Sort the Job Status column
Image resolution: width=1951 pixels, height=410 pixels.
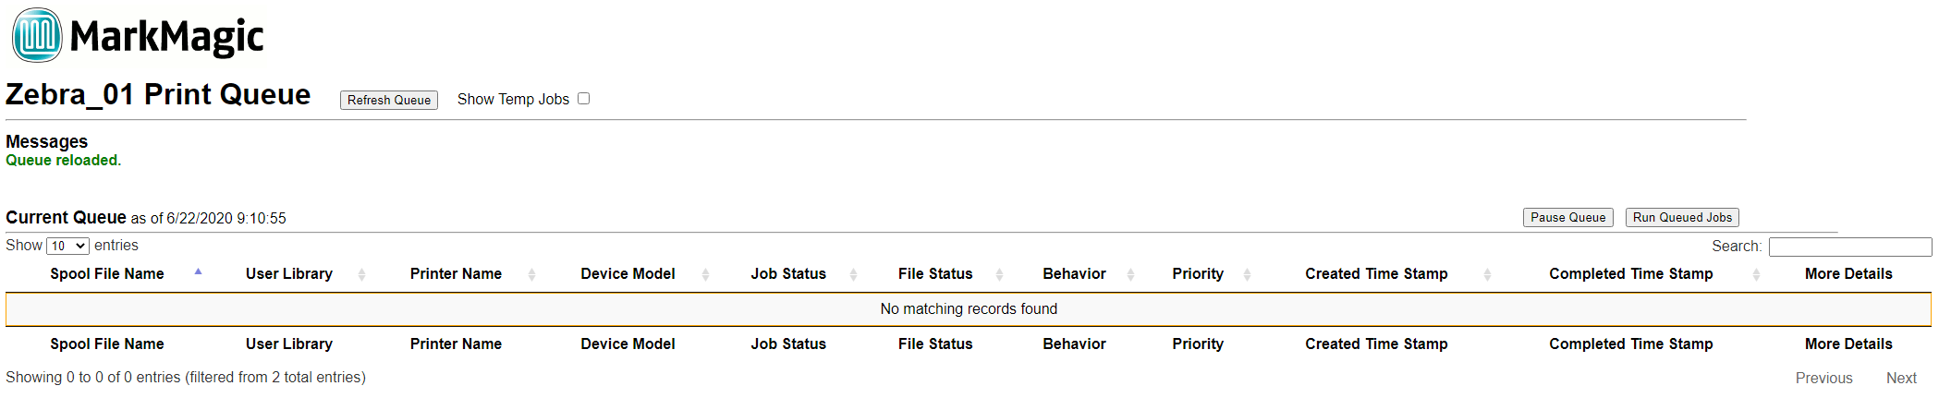pos(788,274)
